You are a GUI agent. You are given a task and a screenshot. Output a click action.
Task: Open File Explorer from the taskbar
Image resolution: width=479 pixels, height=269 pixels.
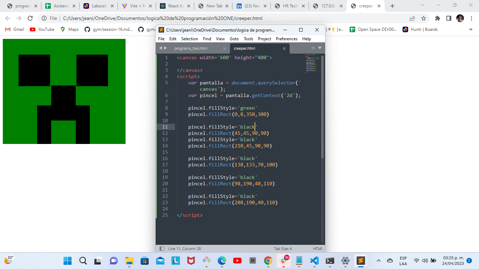click(129, 261)
